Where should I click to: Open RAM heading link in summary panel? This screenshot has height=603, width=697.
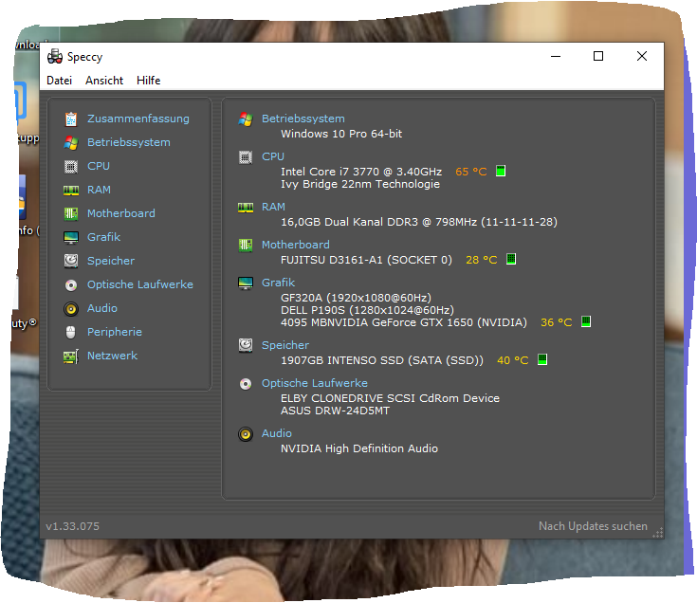point(273,207)
